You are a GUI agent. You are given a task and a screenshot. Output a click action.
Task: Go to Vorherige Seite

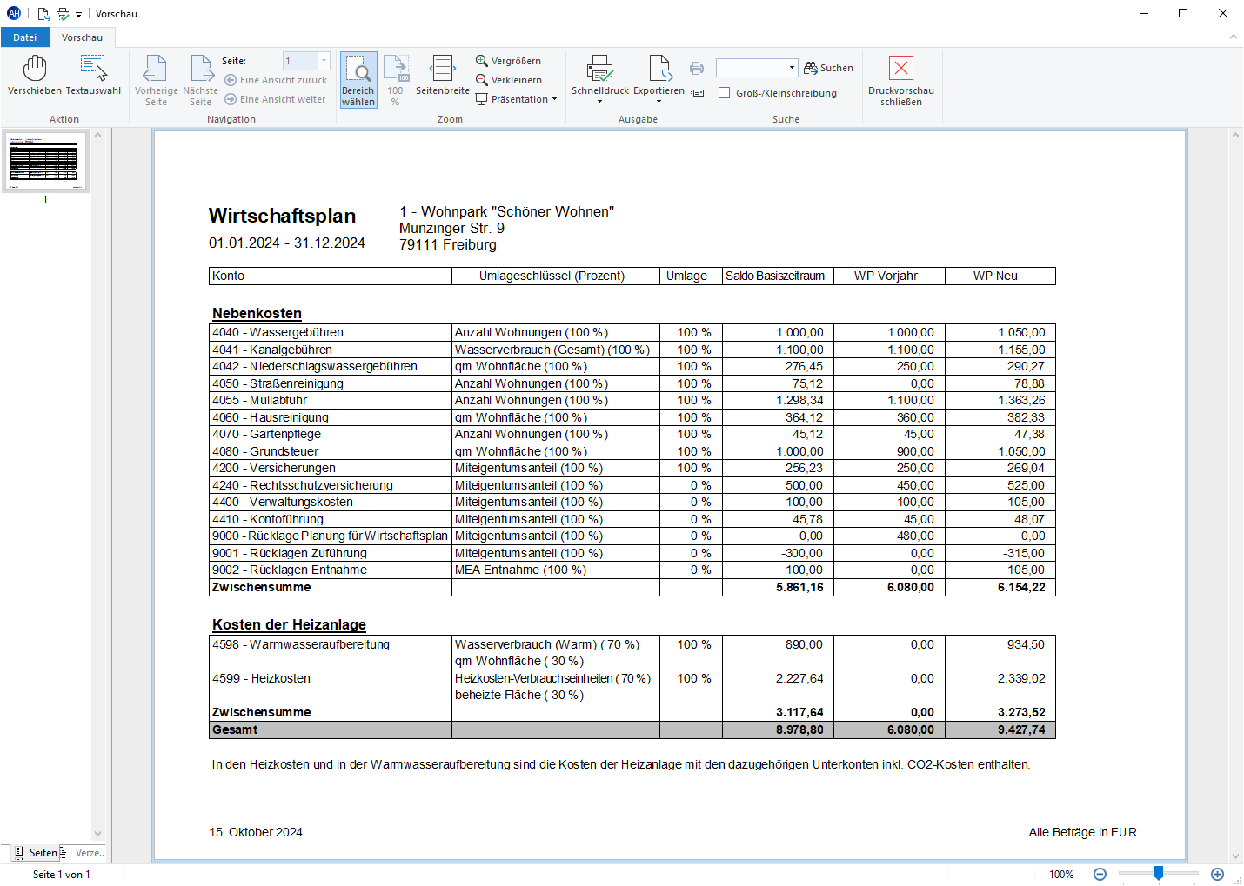coord(157,80)
